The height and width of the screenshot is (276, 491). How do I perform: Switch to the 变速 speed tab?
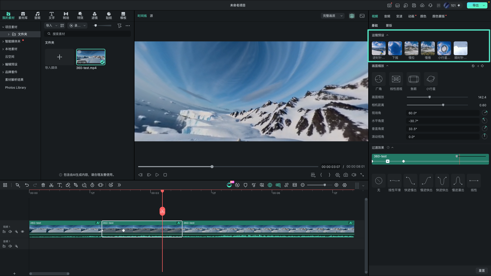(399, 16)
